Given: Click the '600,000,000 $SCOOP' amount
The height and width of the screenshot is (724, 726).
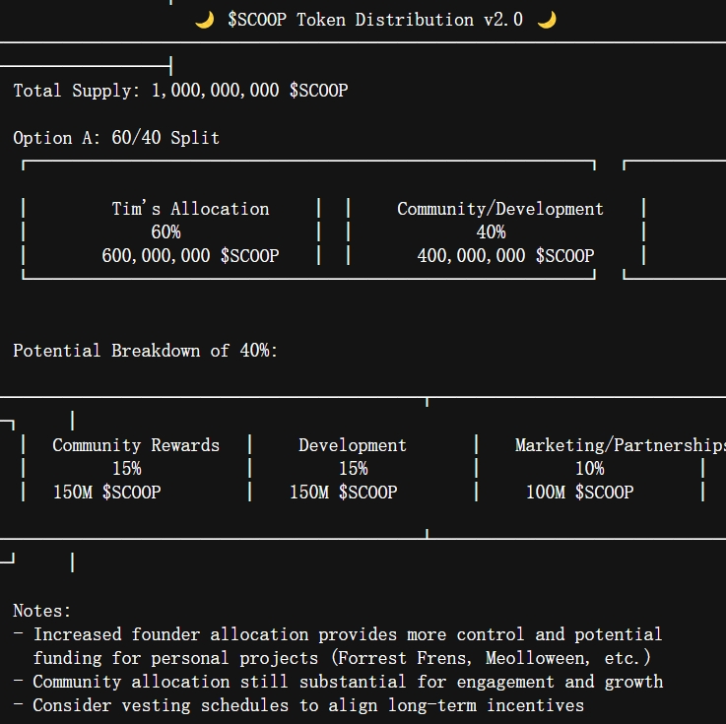Looking at the screenshot, I should point(190,255).
